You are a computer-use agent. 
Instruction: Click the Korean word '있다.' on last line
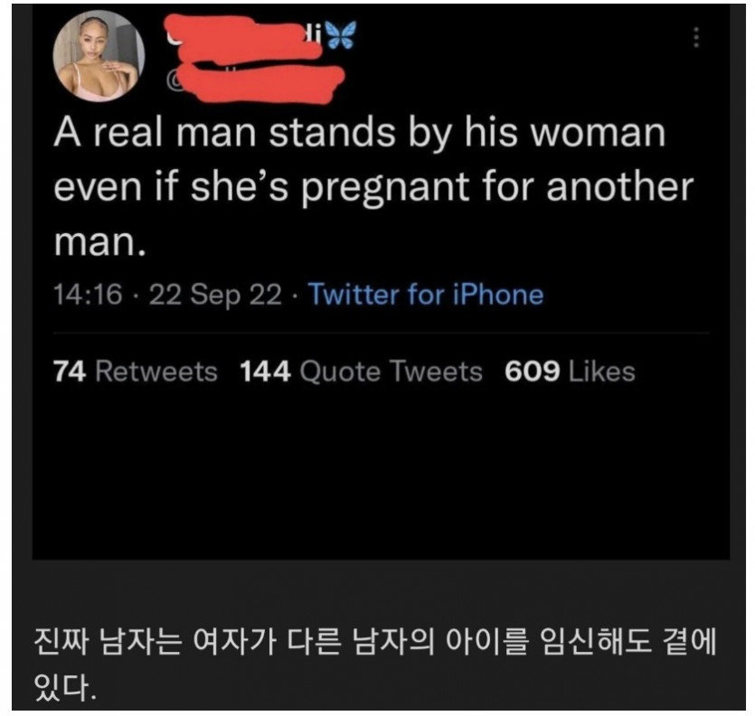(65, 687)
